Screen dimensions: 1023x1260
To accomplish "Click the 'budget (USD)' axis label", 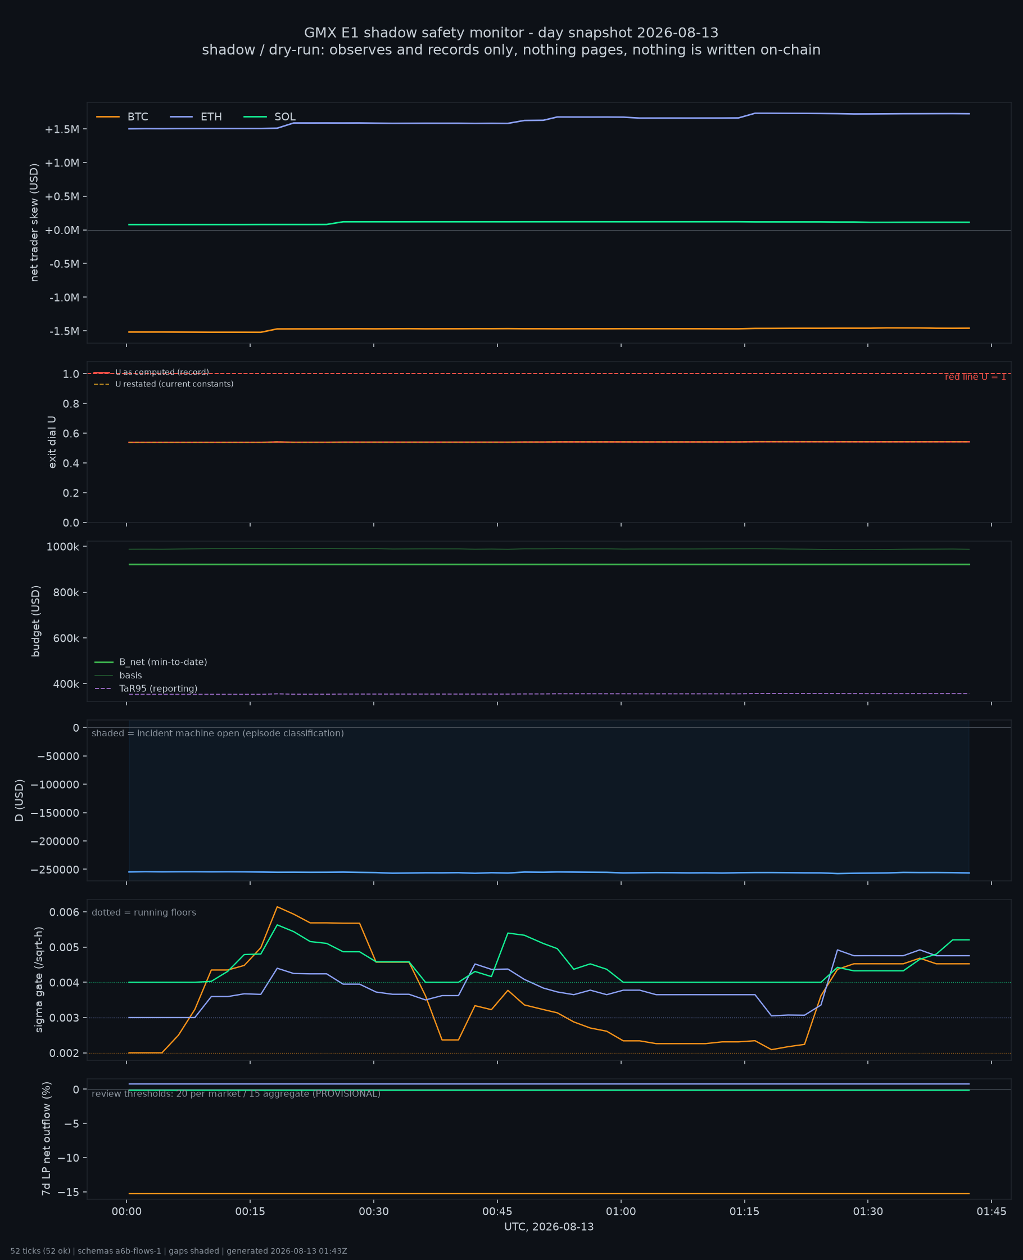I will (x=36, y=621).
